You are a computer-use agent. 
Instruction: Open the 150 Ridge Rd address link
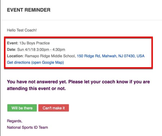(111, 56)
